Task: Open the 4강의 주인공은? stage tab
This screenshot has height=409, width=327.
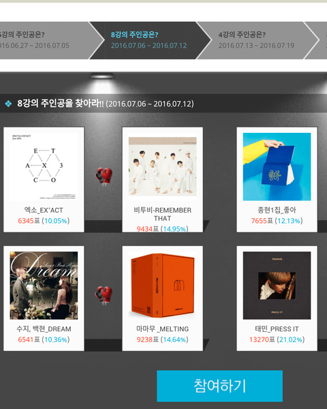Action: [x=256, y=40]
